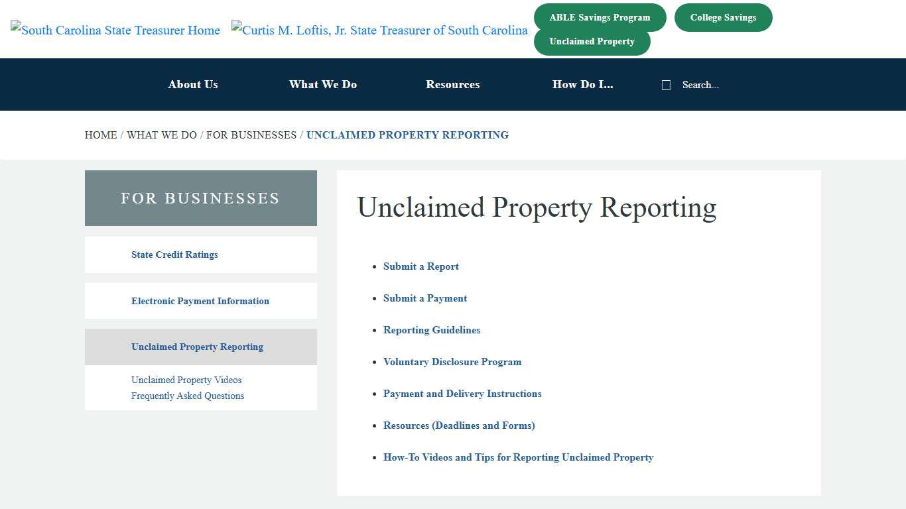
Task: Open the Submit a Payment link
Action: click(x=425, y=298)
